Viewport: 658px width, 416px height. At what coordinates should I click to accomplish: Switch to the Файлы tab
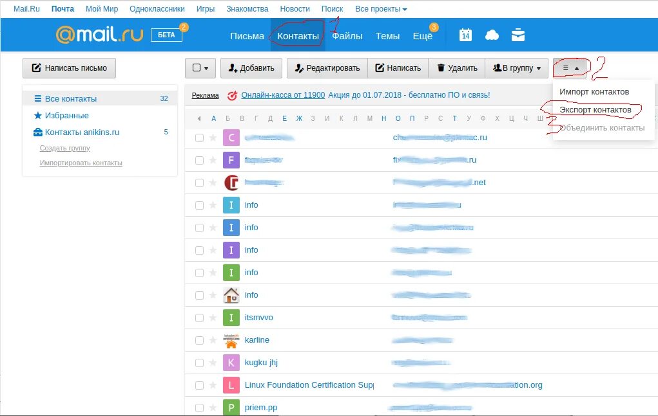347,36
